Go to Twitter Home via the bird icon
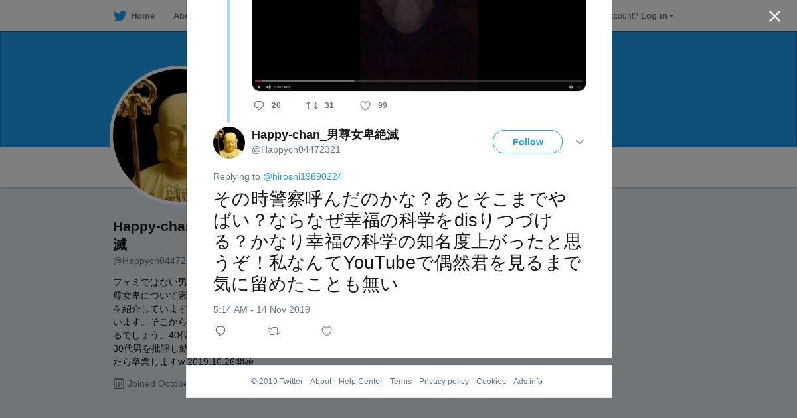797x418 pixels. click(120, 15)
